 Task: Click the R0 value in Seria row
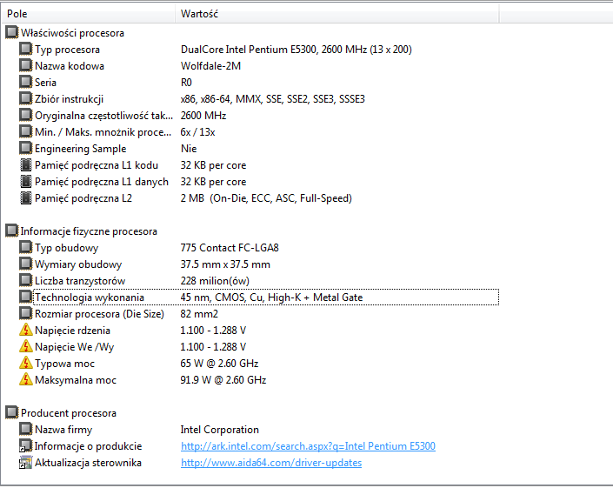point(186,82)
